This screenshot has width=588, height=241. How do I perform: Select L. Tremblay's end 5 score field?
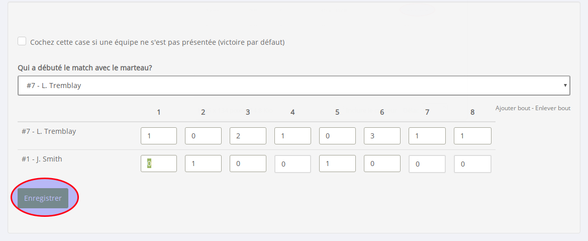[x=337, y=136]
